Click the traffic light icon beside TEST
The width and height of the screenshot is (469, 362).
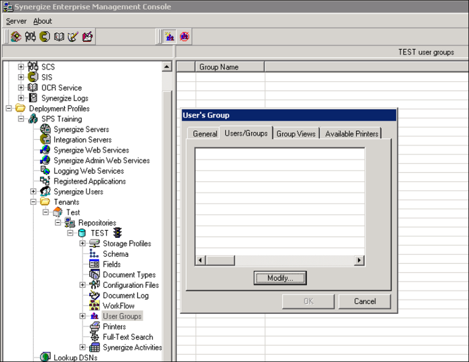[118, 233]
